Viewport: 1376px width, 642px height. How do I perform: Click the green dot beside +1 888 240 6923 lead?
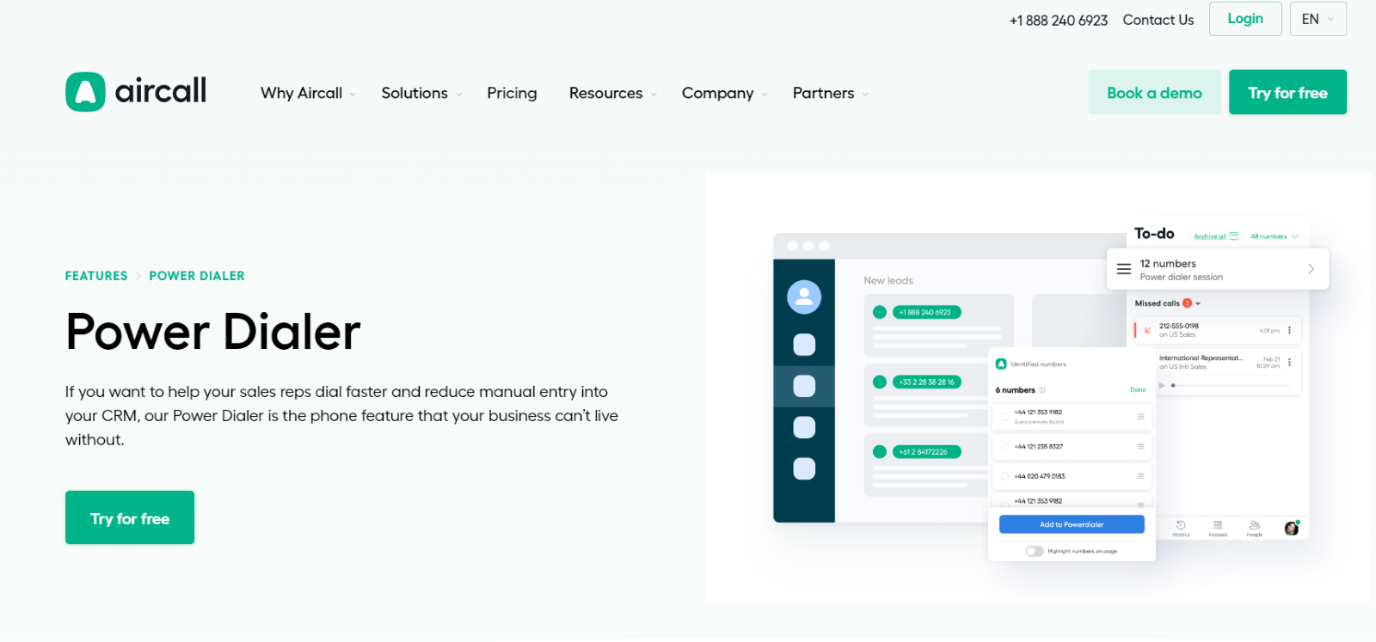coord(880,312)
